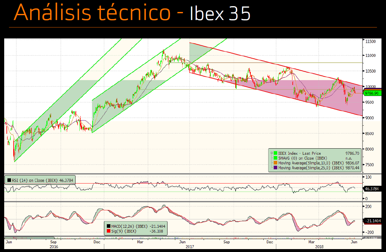Image resolution: width=386 pixels, height=252 pixels.
Task: Click the 11500 price axis label
Action: [371, 41]
